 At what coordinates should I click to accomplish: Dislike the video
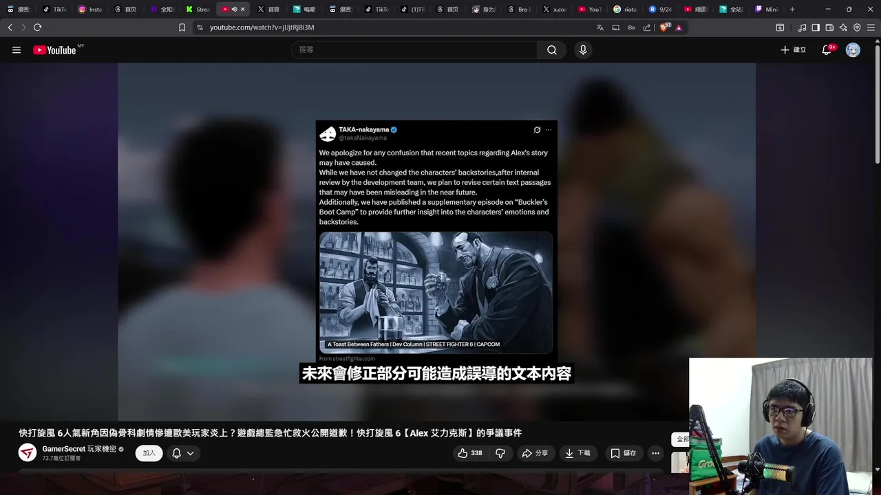(500, 453)
